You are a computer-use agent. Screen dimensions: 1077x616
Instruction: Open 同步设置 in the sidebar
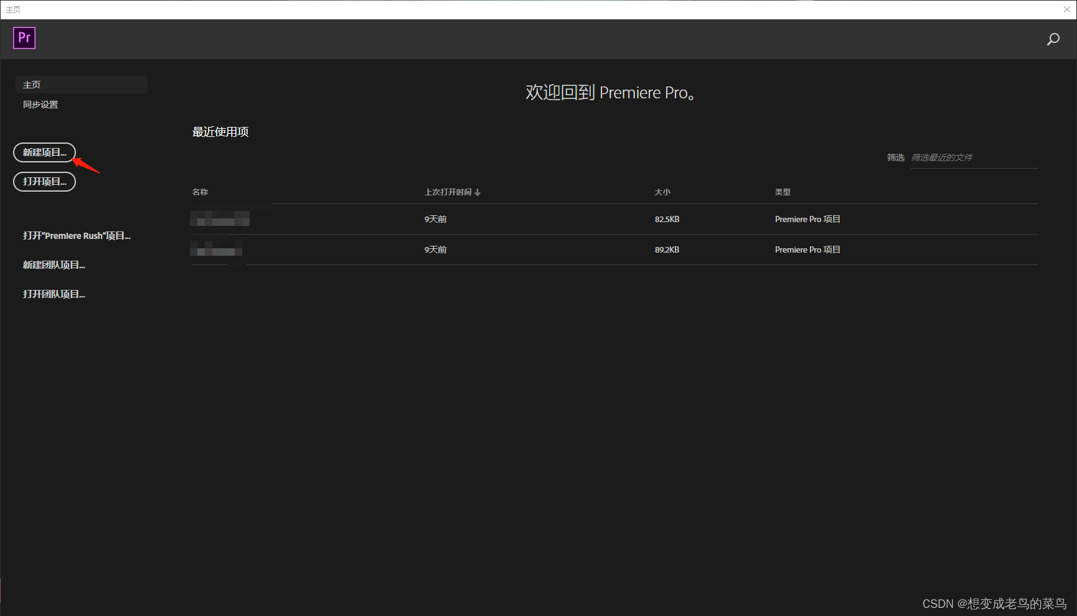(40, 105)
